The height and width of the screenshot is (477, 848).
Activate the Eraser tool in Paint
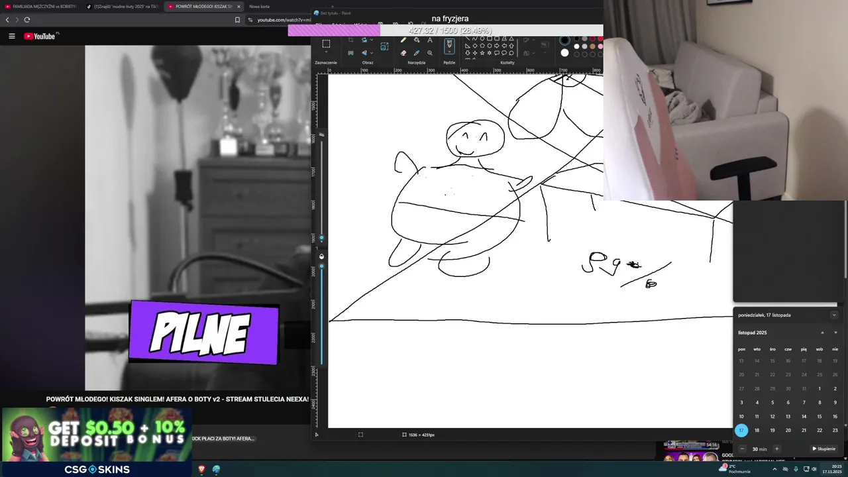point(403,53)
